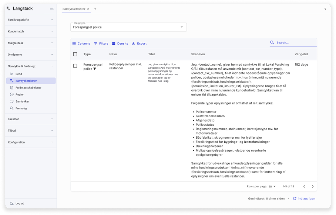Click the collapse chevron at top right

coord(325,9)
